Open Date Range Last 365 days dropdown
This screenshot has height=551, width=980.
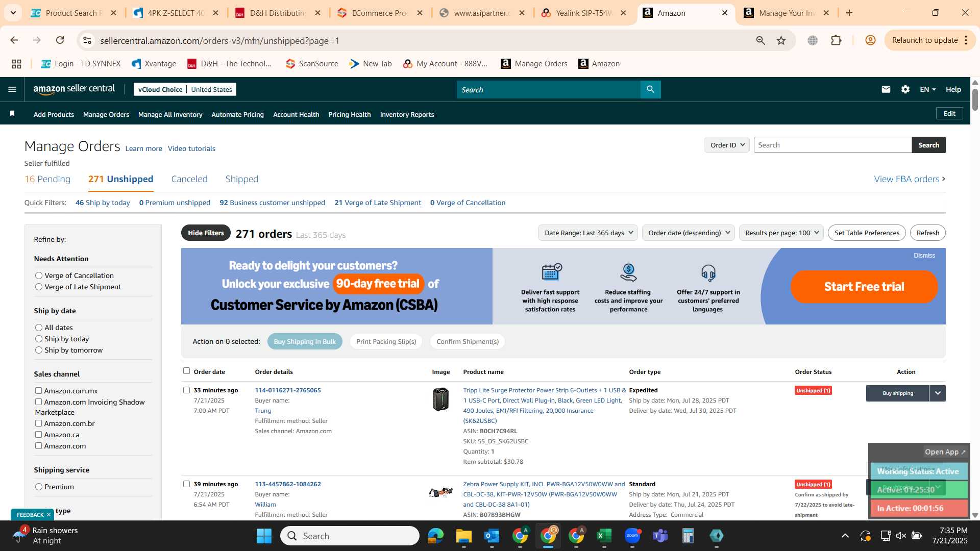tap(587, 233)
